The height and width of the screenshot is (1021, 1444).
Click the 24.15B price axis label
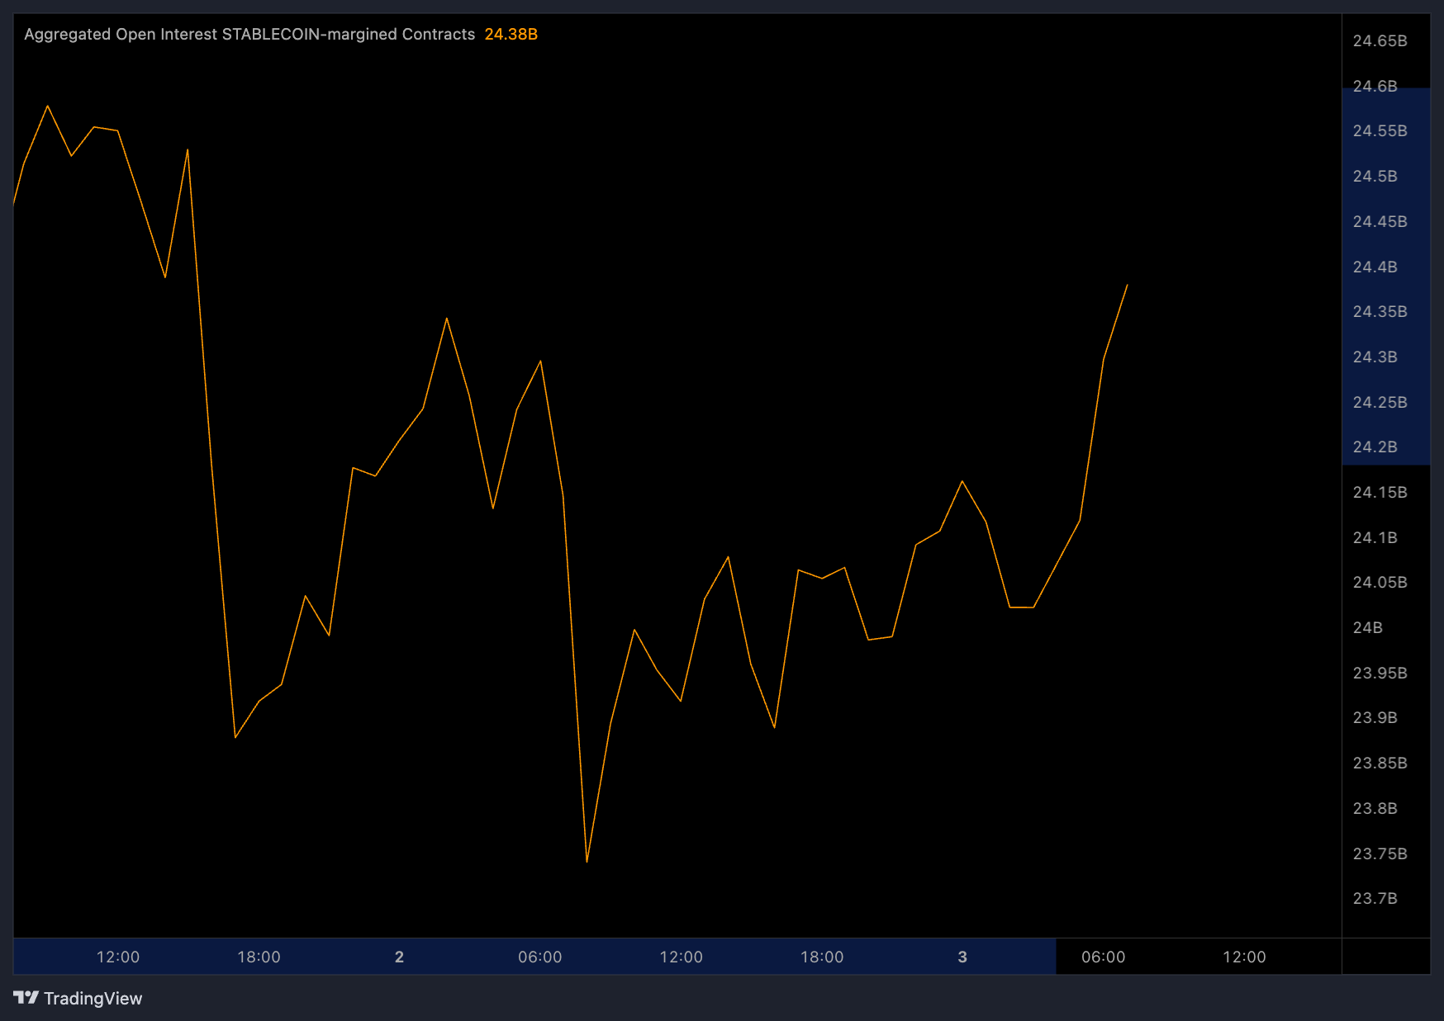coord(1379,492)
